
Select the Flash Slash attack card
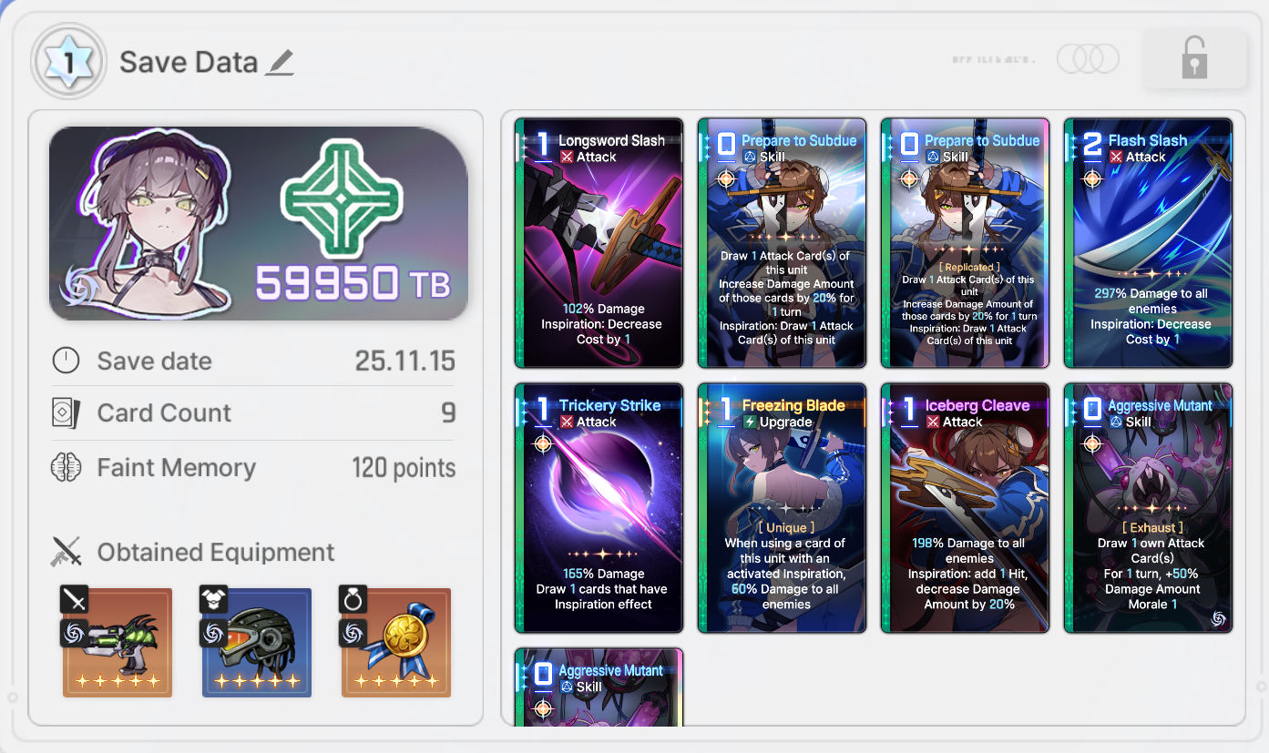tap(1148, 243)
